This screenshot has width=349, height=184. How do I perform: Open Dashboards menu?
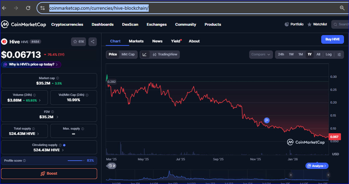point(102,24)
